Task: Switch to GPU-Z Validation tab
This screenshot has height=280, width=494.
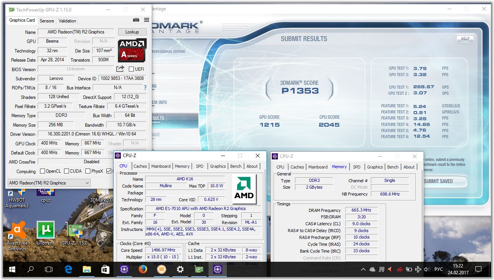Action: tap(67, 21)
